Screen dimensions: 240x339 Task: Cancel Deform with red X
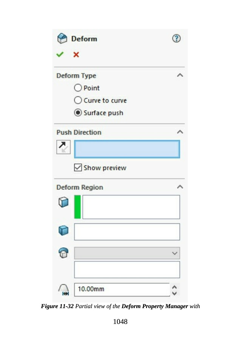click(76, 55)
